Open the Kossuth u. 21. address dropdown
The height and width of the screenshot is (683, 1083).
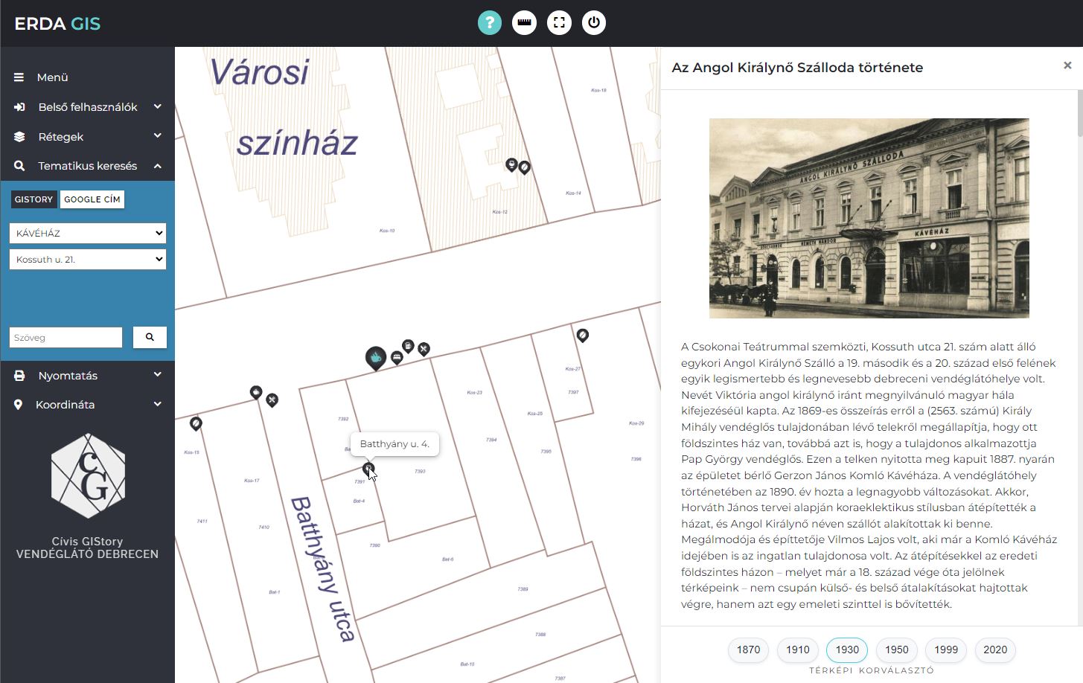pyautogui.click(x=87, y=260)
